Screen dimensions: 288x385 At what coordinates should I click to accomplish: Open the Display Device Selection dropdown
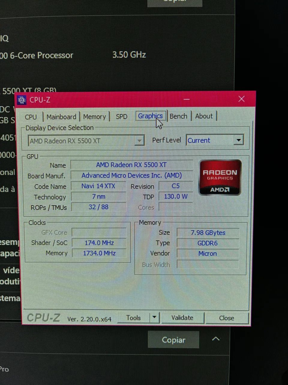click(x=86, y=141)
